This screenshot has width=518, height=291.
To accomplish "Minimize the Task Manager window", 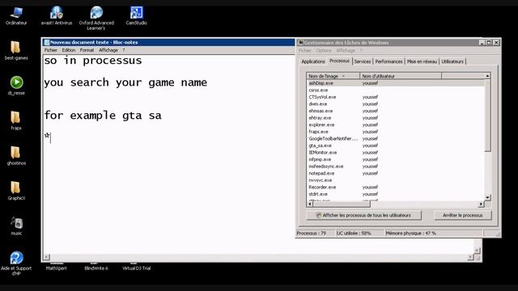I will tap(482, 43).
